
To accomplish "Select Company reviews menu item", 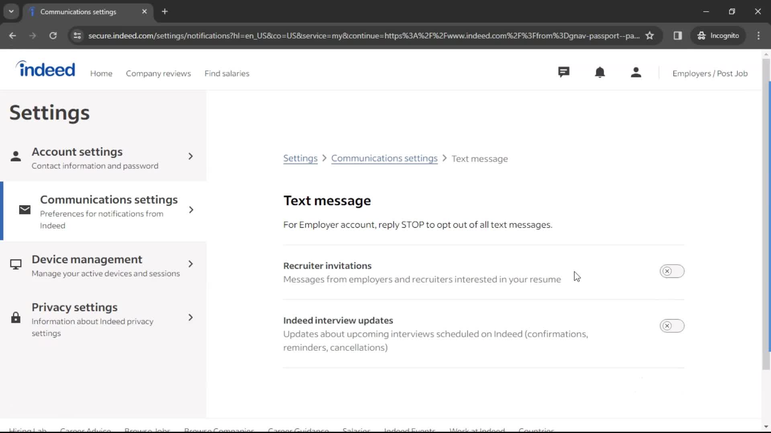I will [158, 73].
